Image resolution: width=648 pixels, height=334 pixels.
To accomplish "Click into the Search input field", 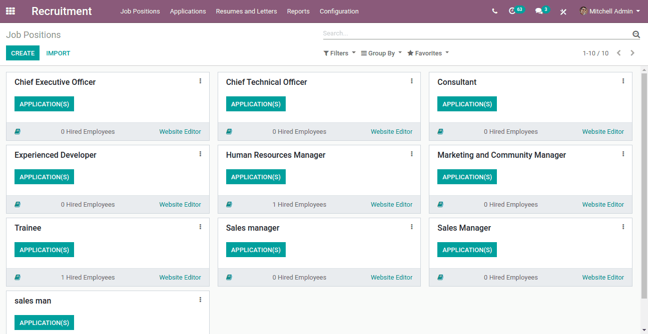I will point(475,33).
